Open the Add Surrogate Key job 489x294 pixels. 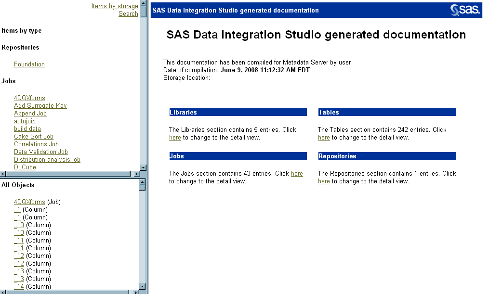pyautogui.click(x=40, y=106)
